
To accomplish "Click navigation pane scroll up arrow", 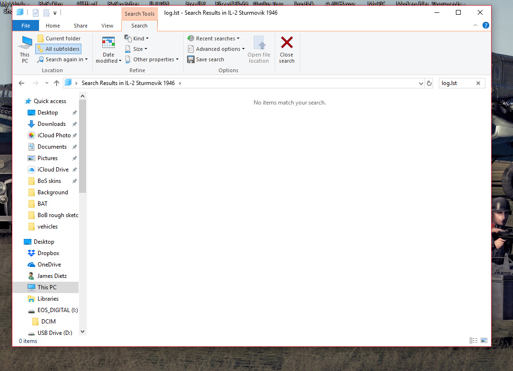I will coord(82,96).
